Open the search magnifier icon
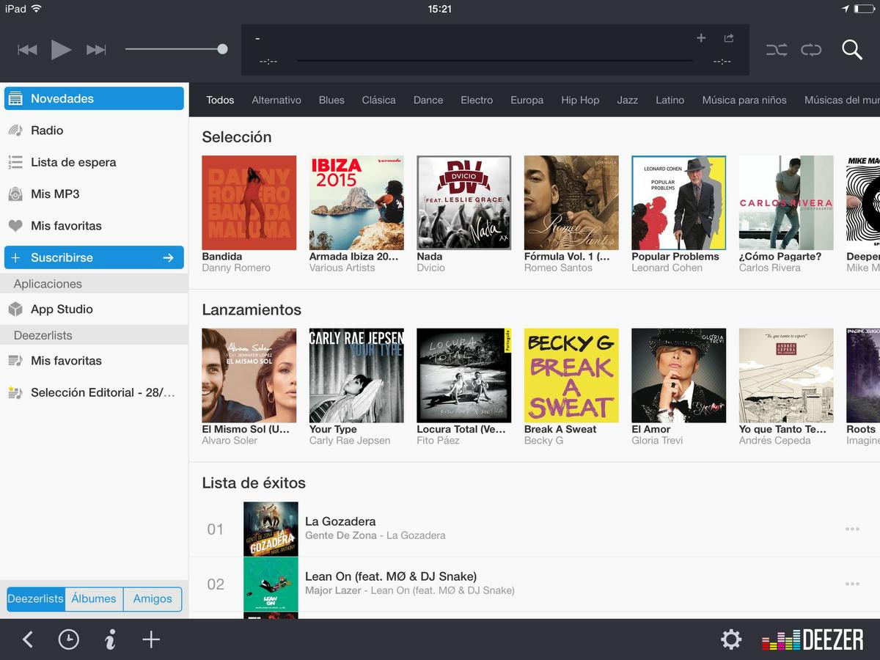880x660 pixels. (x=851, y=50)
